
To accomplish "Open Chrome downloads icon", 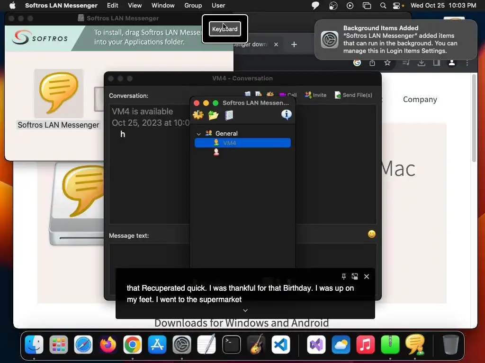I will [x=421, y=63].
